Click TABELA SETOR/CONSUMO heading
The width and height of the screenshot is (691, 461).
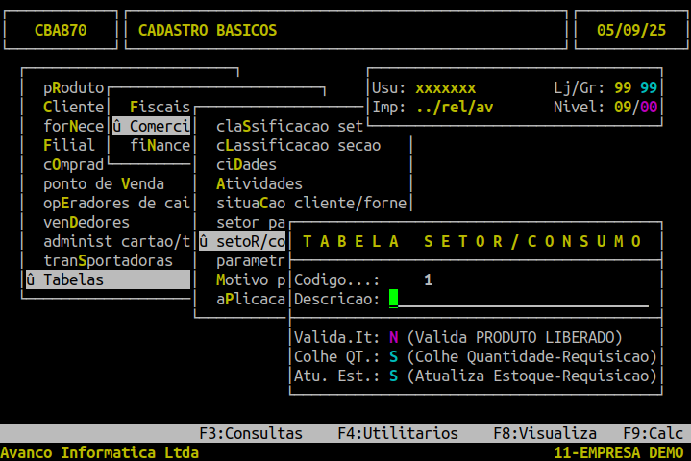click(472, 241)
